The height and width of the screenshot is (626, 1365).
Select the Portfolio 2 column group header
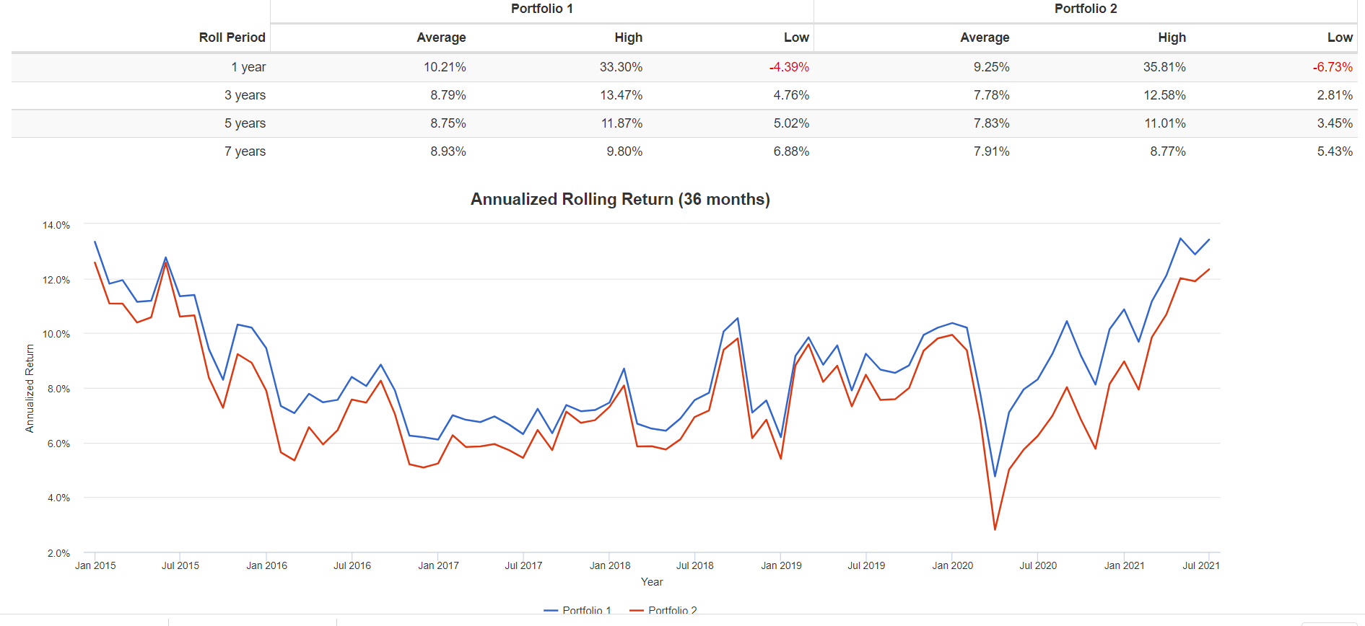coord(1085,9)
